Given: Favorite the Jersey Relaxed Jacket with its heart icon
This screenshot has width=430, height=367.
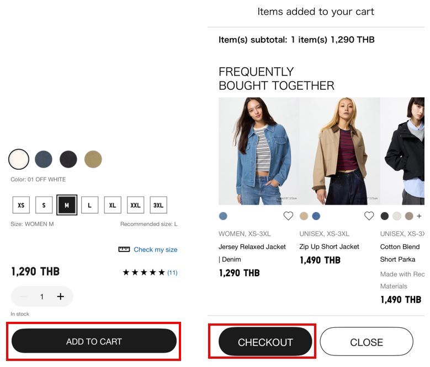Looking at the screenshot, I should pyautogui.click(x=288, y=216).
